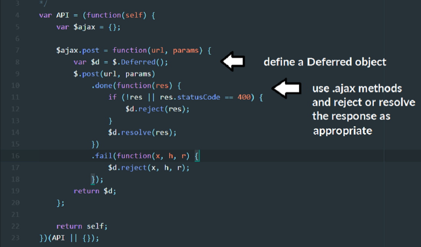Click line number 16 in the gutter
Viewport: 421px width, 247px height.
coord(15,156)
